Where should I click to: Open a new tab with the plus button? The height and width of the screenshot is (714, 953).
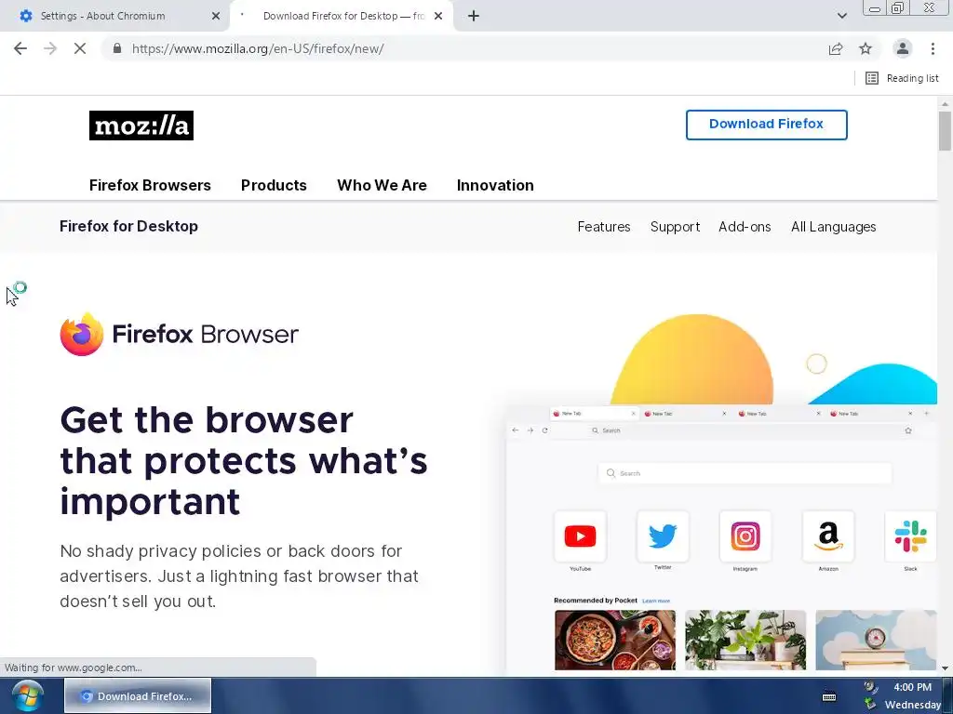point(474,16)
